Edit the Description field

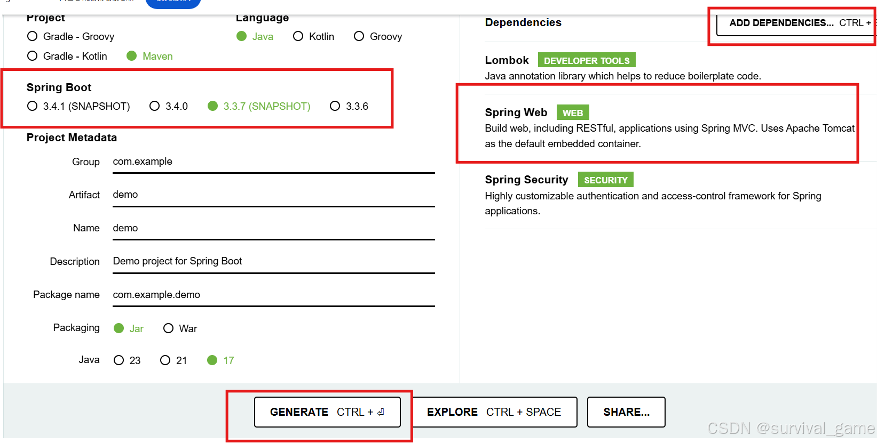pyautogui.click(x=274, y=261)
